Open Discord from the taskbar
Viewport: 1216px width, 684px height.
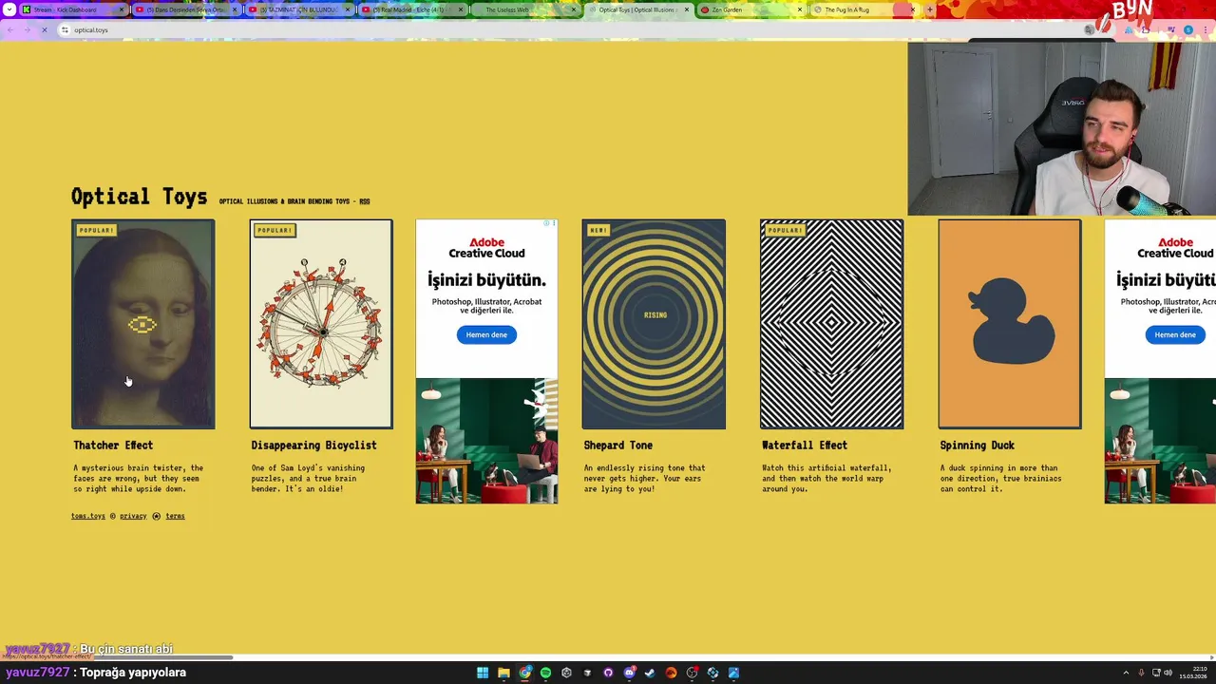[629, 673]
